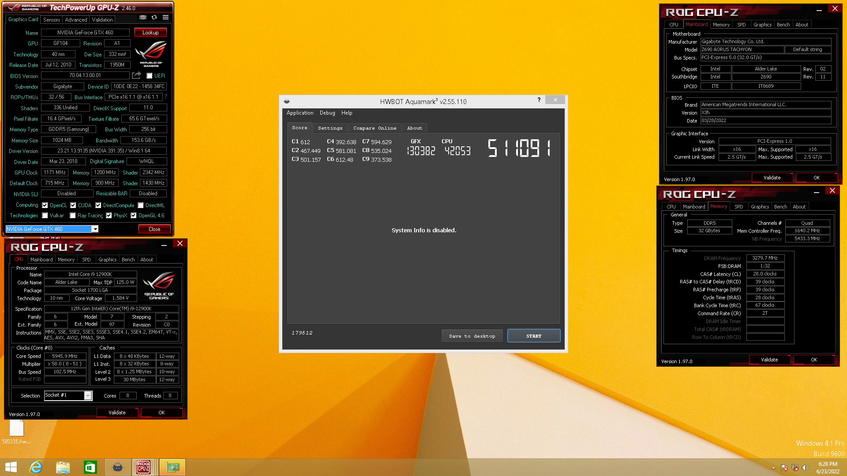The height and width of the screenshot is (476, 847).
Task: Switch to Compare Online tab
Action: pyautogui.click(x=375, y=128)
